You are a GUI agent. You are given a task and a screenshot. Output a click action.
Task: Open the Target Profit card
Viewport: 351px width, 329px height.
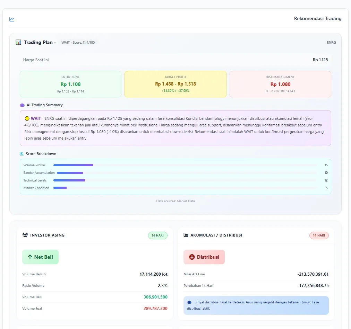pyautogui.click(x=175, y=84)
